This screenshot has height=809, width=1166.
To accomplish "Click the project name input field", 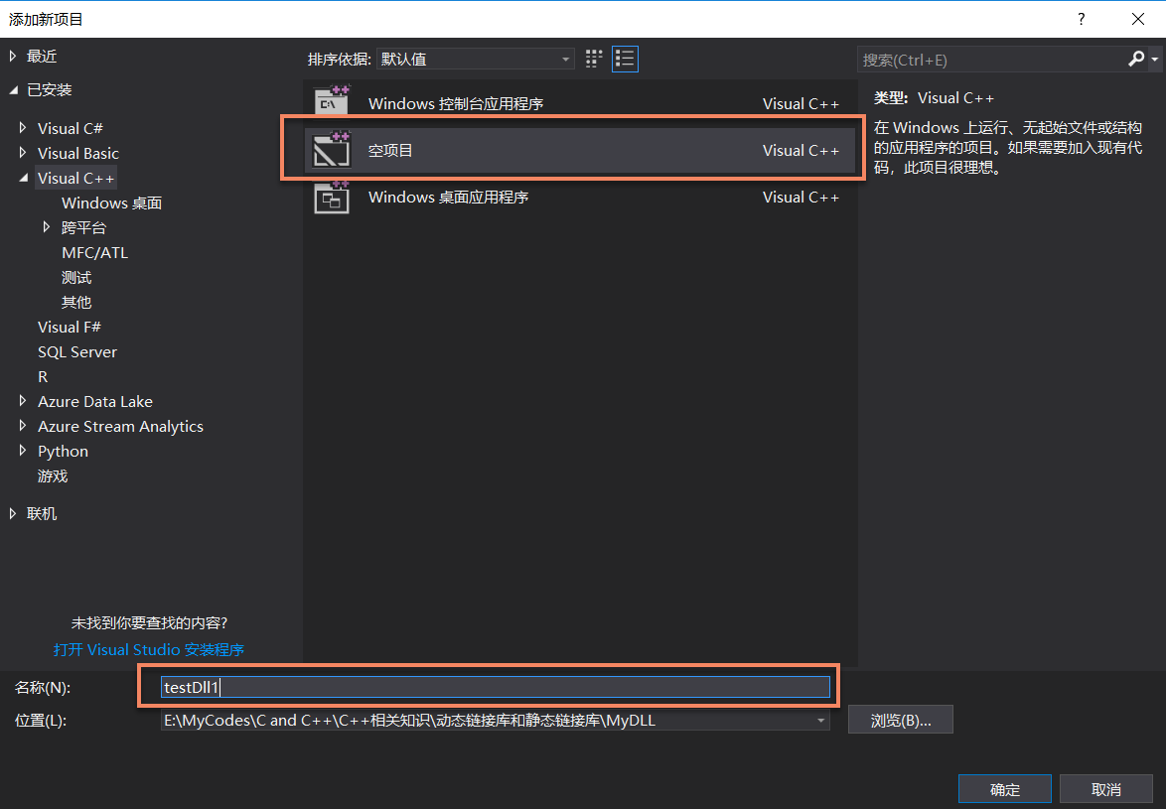I will click(x=496, y=687).
